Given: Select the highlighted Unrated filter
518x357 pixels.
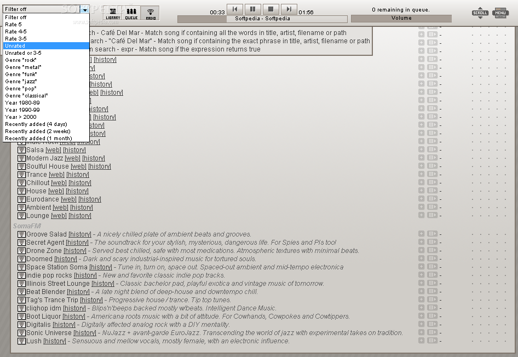Looking at the screenshot, I should point(46,46).
